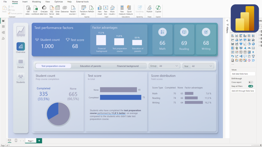Select the R script visual icon
This screenshot has width=262, height=147.
253,52
